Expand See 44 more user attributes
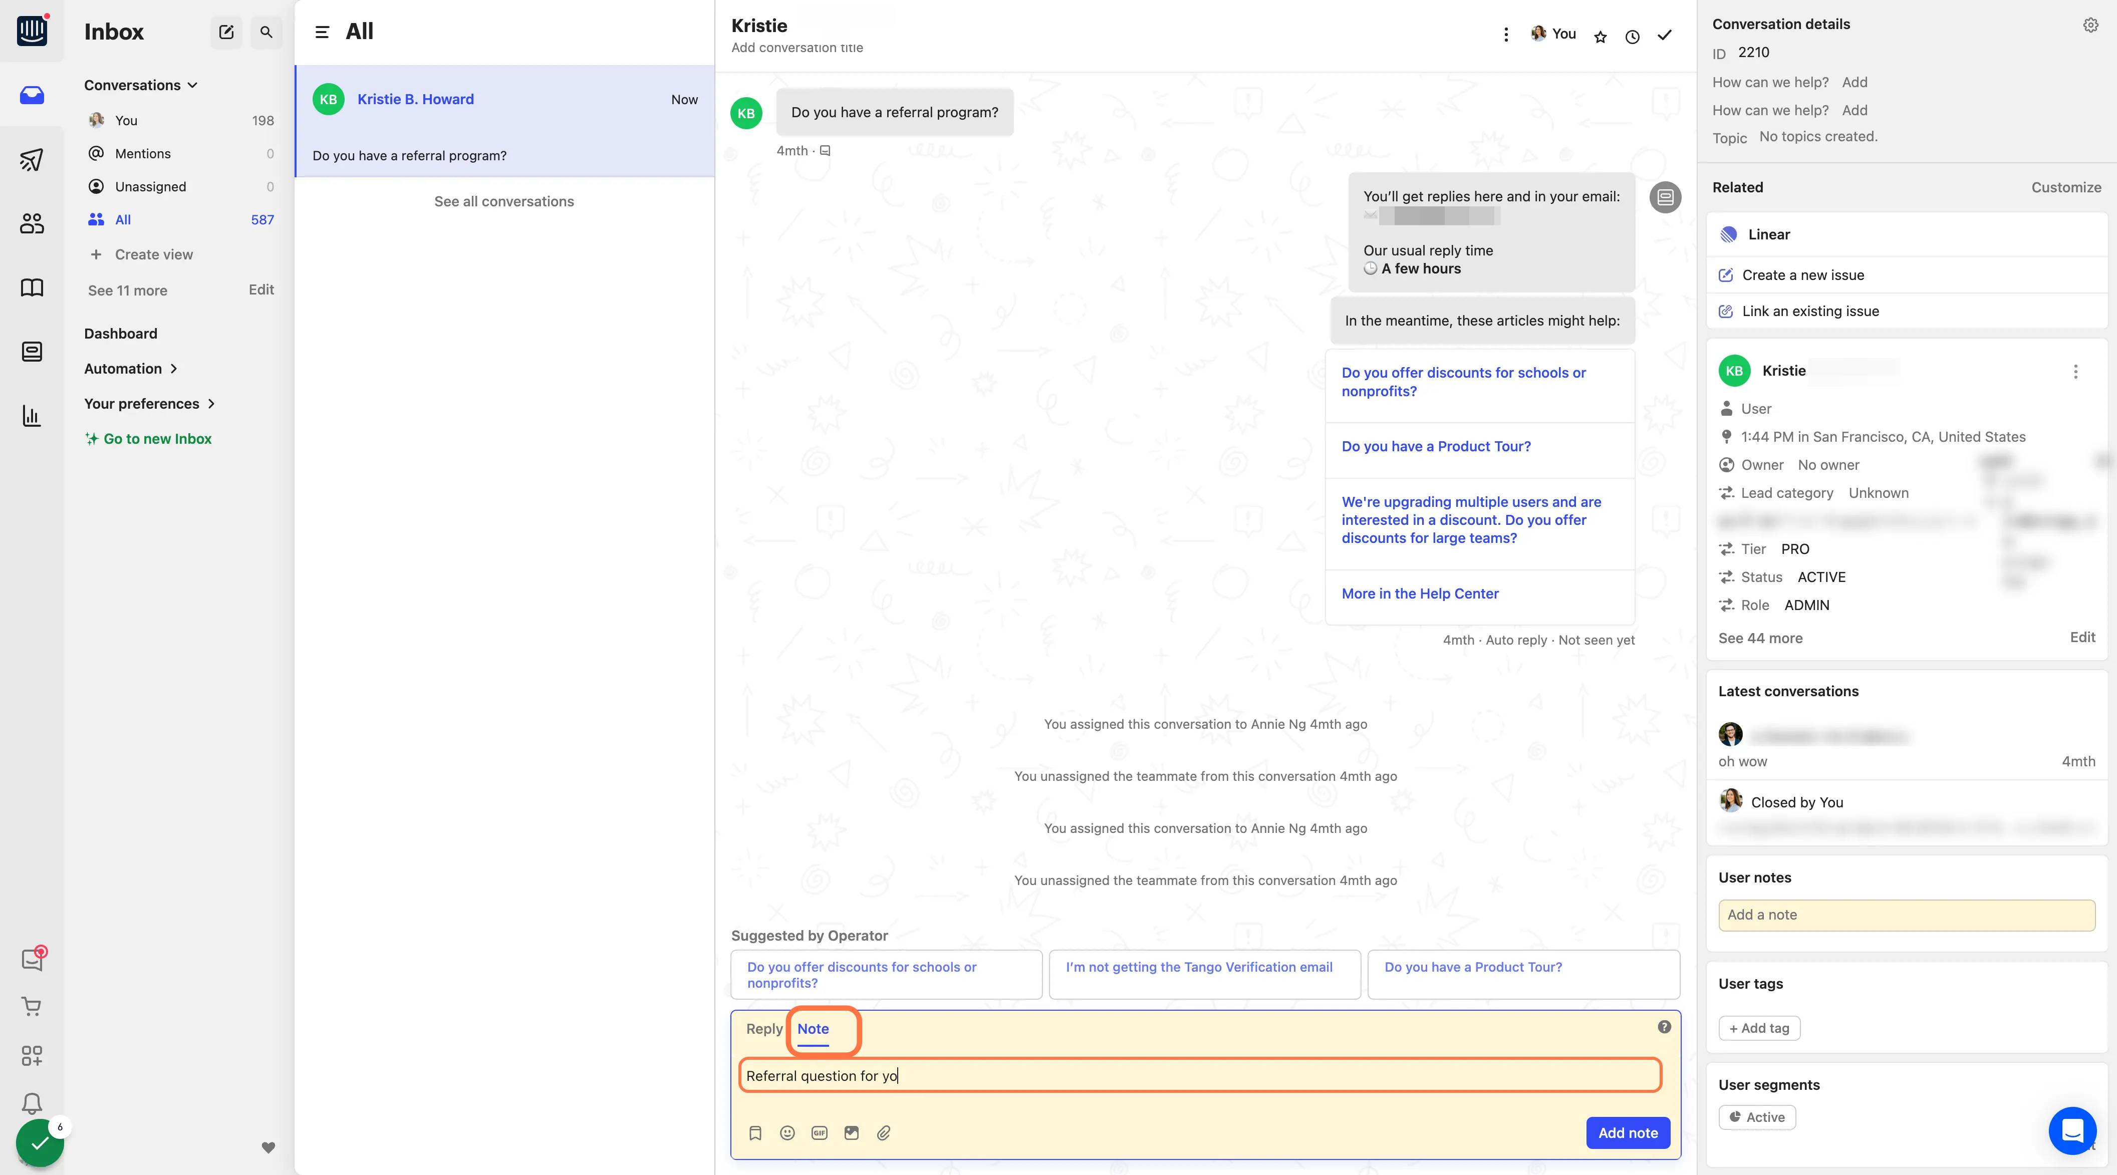This screenshot has width=2117, height=1175. (1760, 638)
